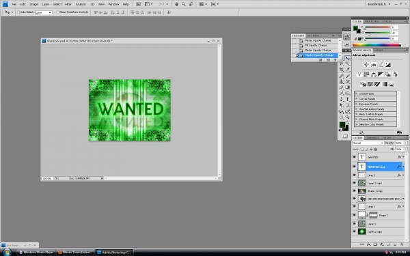Viewport: 410px width, 256px height.
Task: Enable the Auto-Select checkbox
Action: (18, 12)
